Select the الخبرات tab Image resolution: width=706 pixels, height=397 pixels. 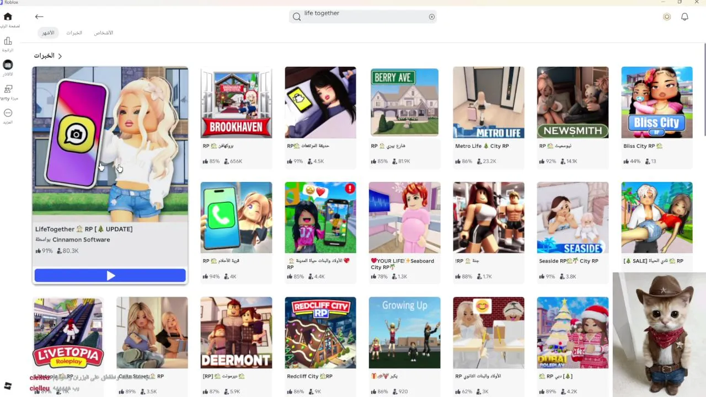coord(74,33)
